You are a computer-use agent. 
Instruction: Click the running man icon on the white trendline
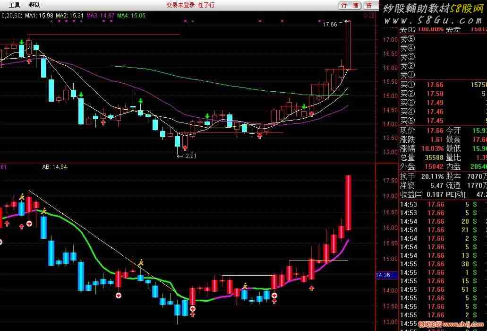[x=141, y=262]
